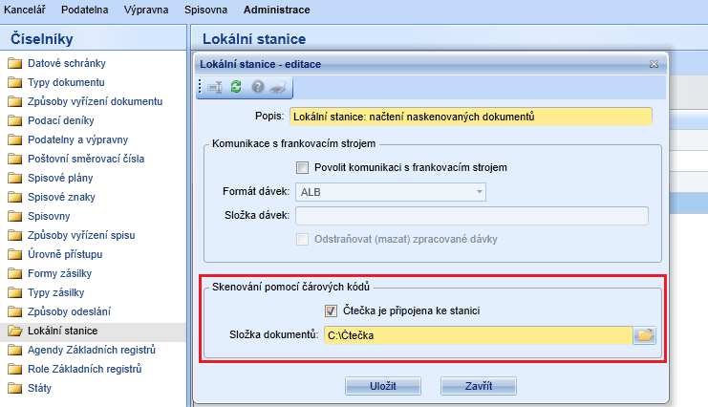This screenshot has height=407, width=708.
Task: Open the Administrace menu
Action: (276, 10)
